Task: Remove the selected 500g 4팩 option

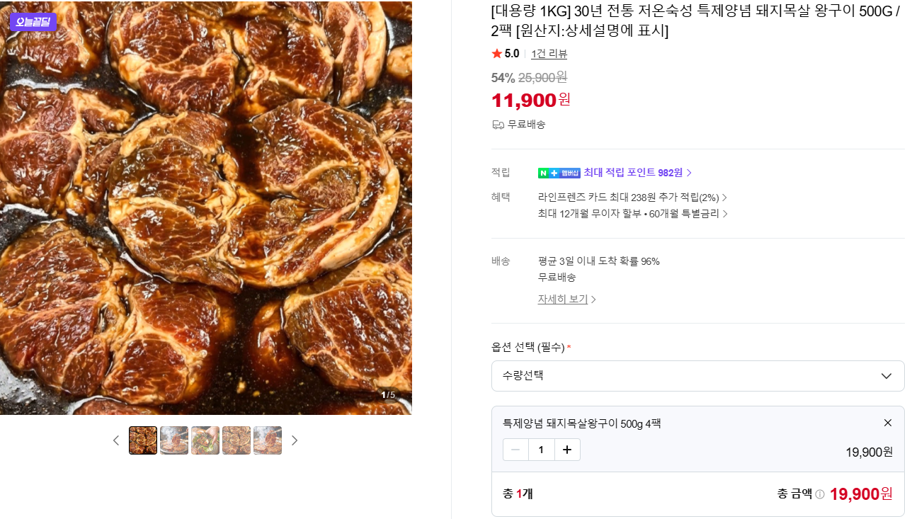Action: click(887, 423)
